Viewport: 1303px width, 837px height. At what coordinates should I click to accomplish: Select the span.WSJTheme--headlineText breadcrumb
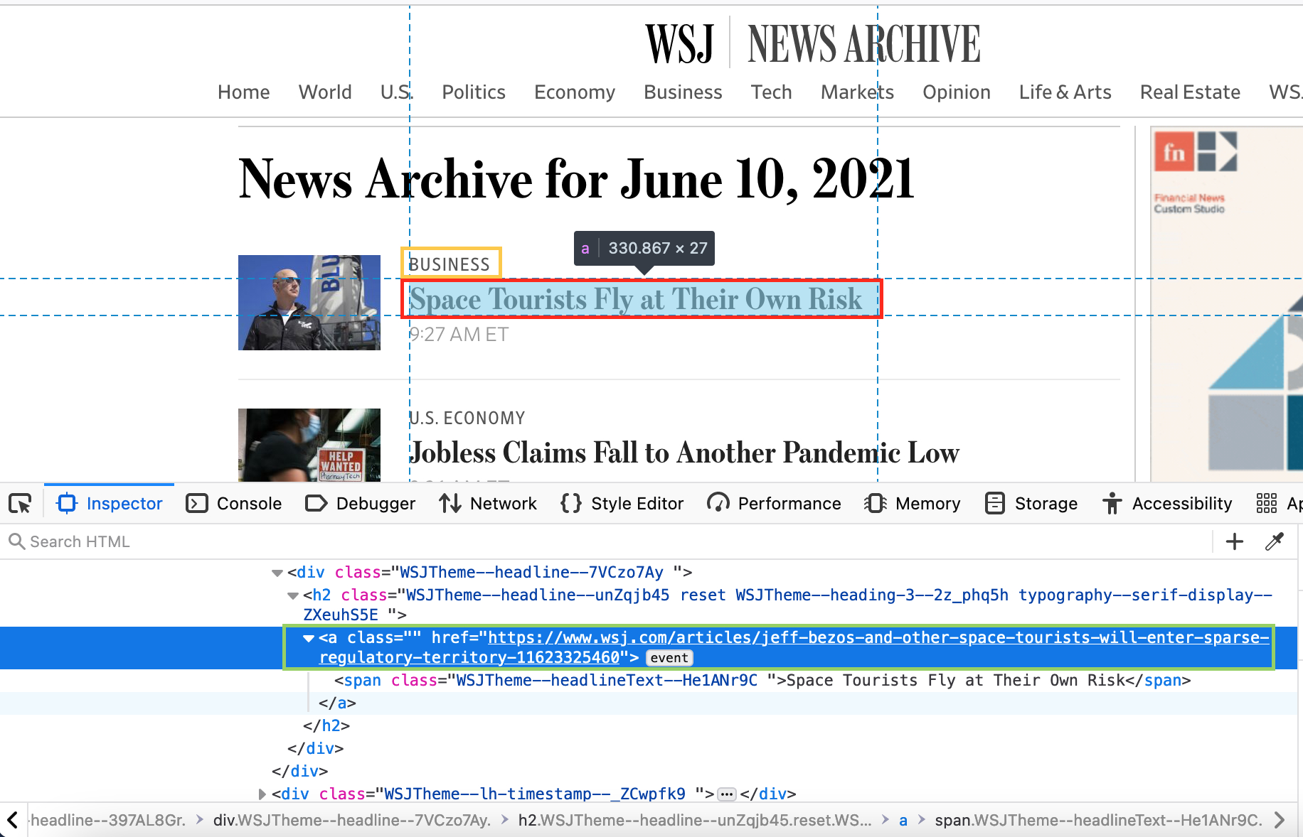click(x=1098, y=820)
